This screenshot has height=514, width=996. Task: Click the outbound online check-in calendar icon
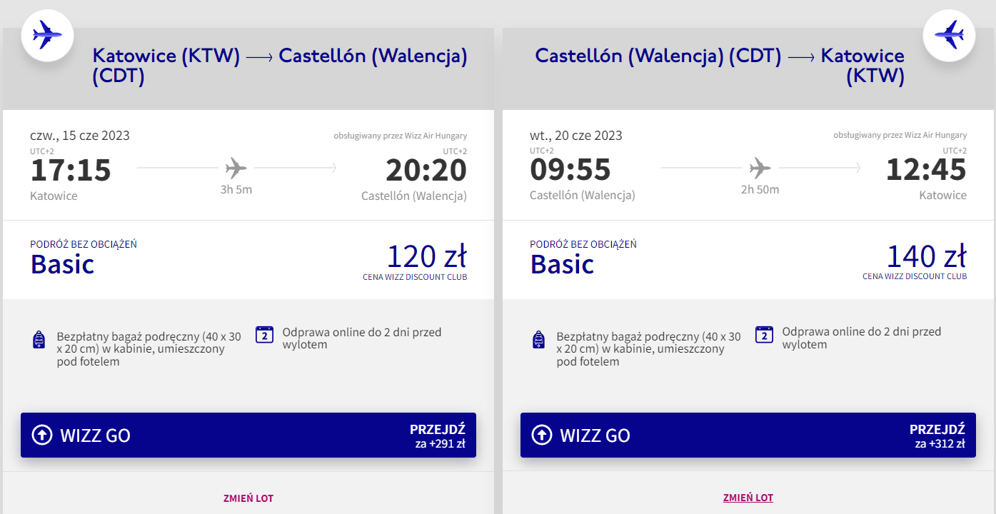click(x=265, y=335)
